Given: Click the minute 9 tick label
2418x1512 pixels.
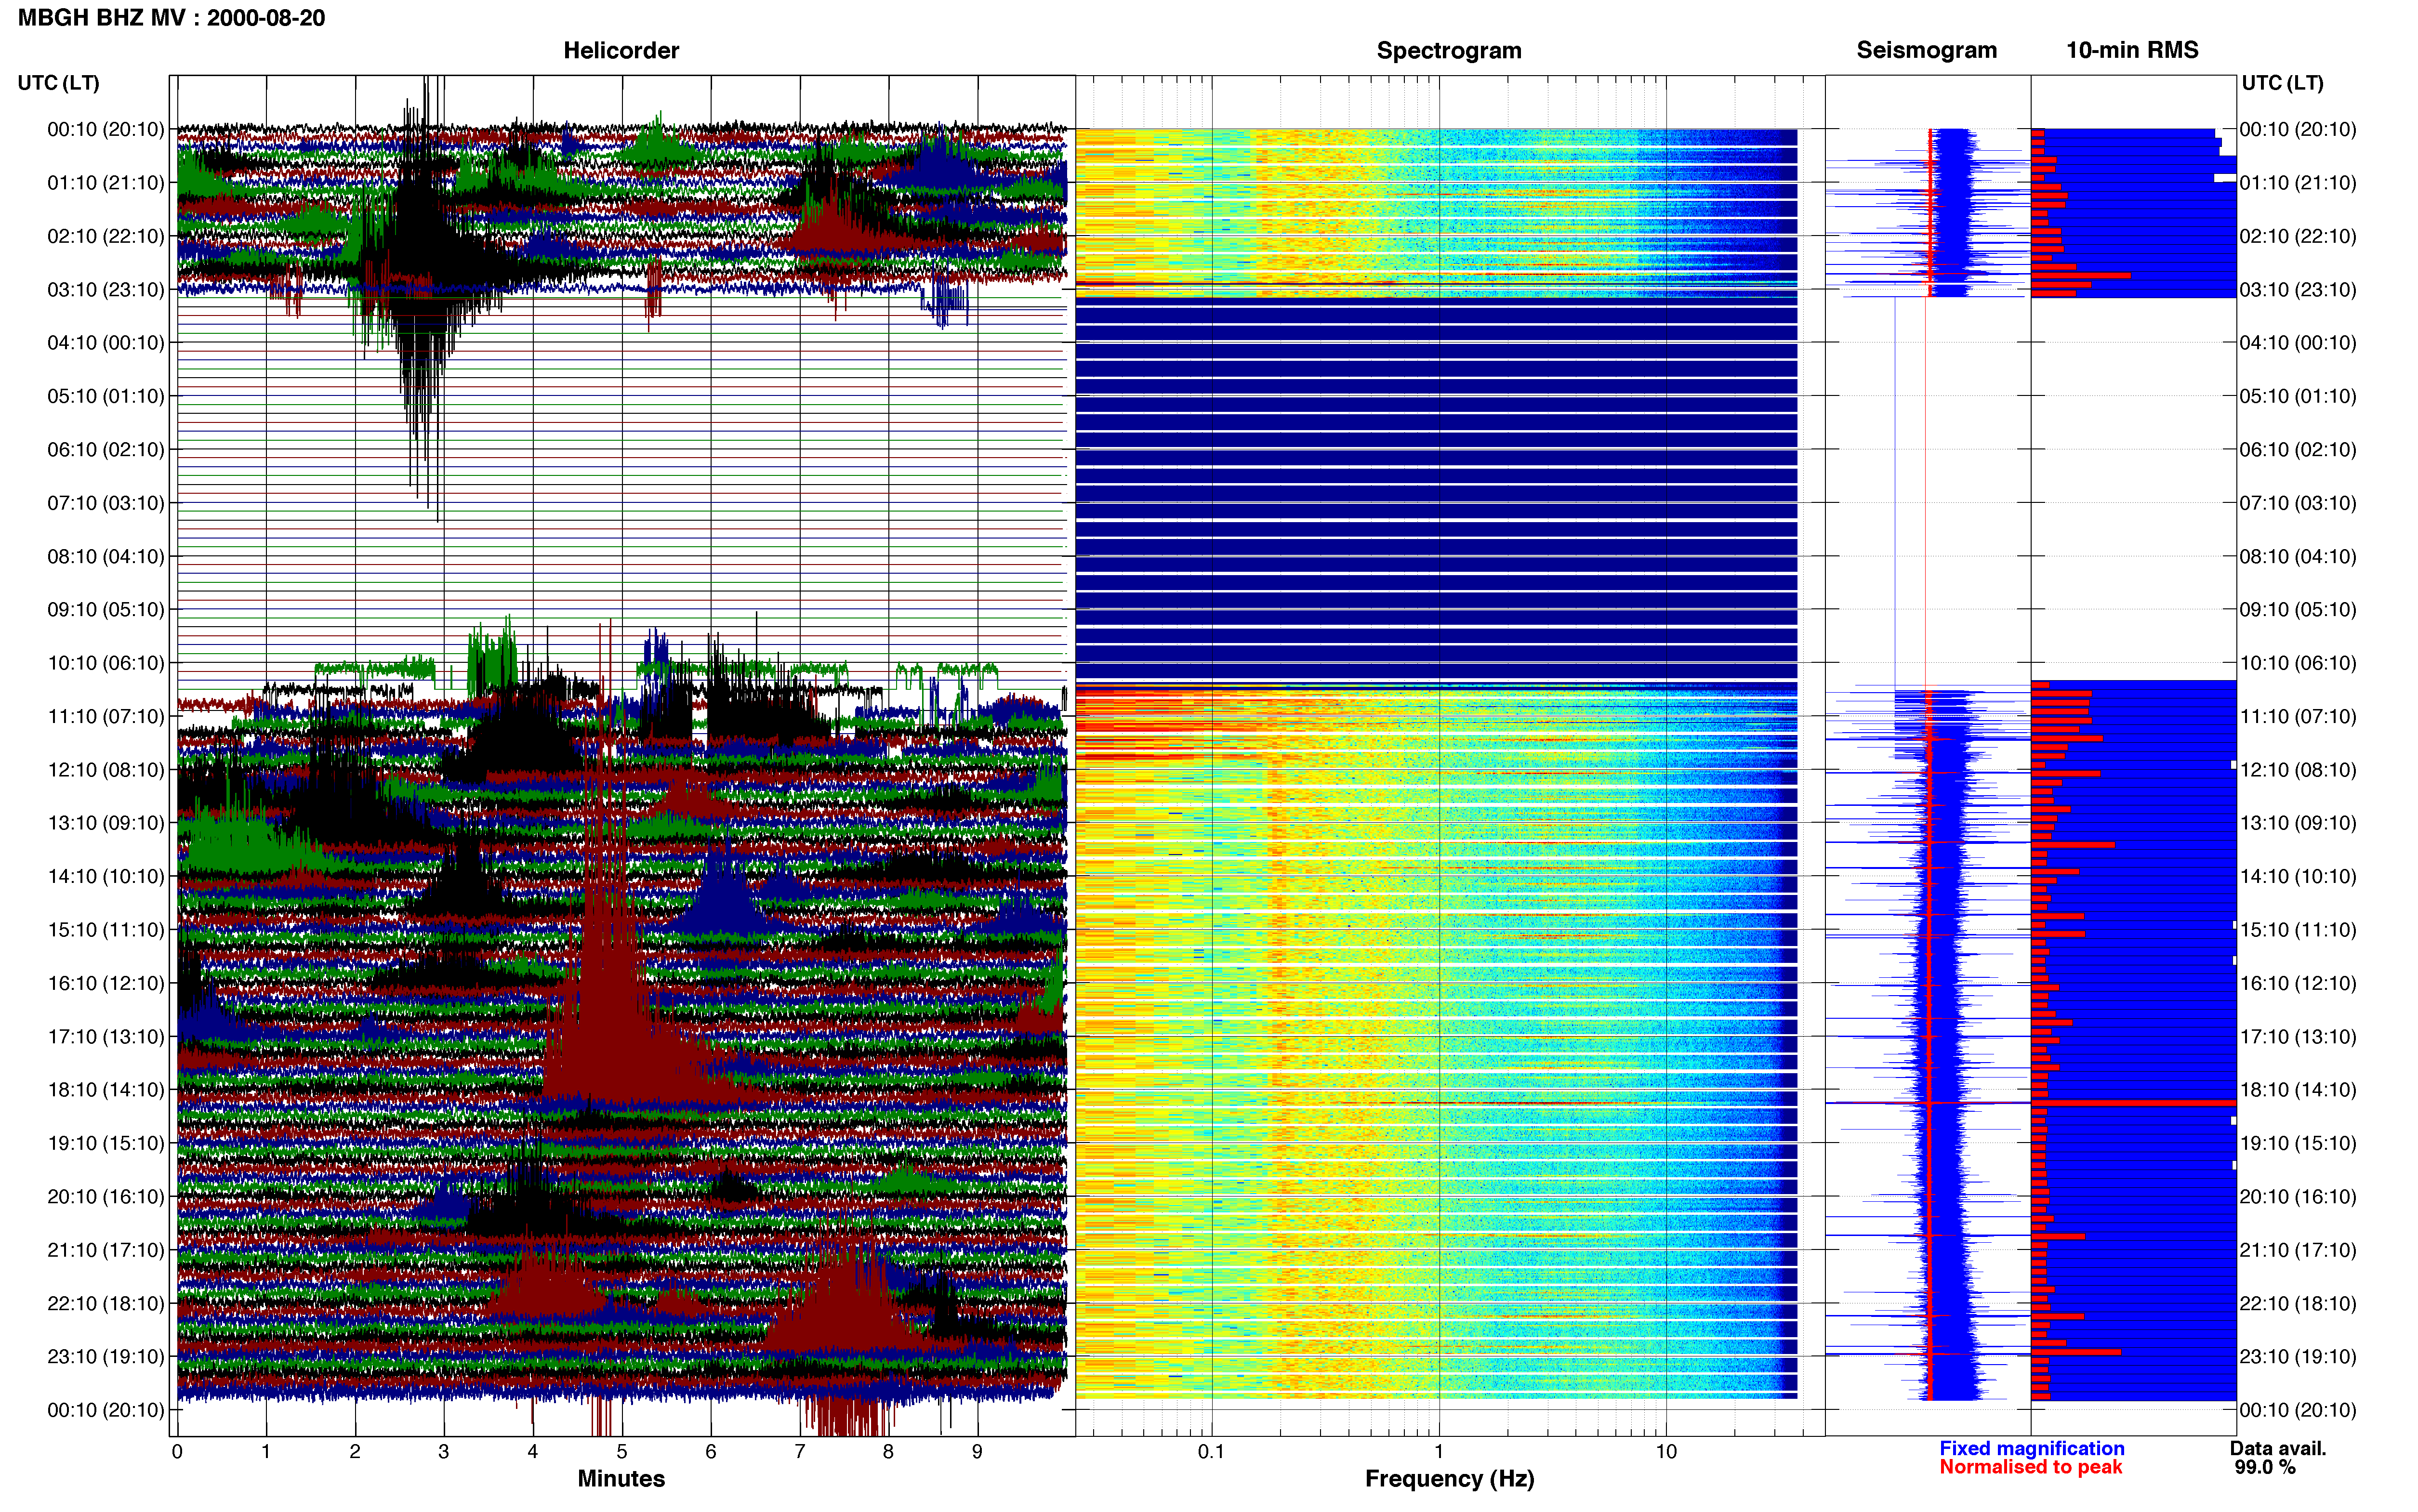Looking at the screenshot, I should pyautogui.click(x=977, y=1451).
